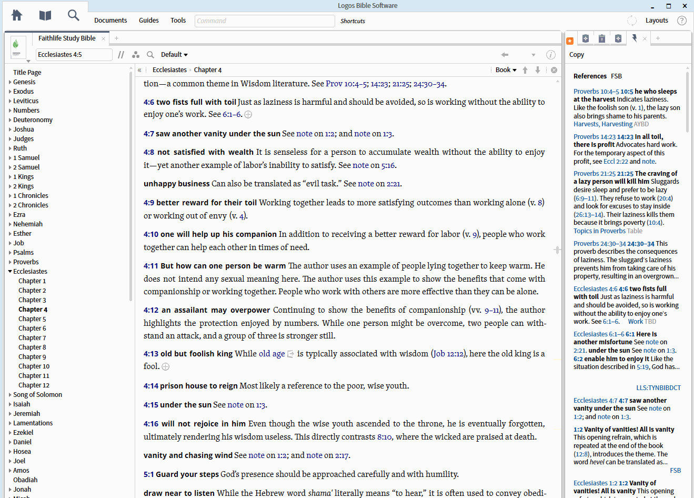Follow the Job 12:12 reference link
694x498 pixels.
[449, 354]
